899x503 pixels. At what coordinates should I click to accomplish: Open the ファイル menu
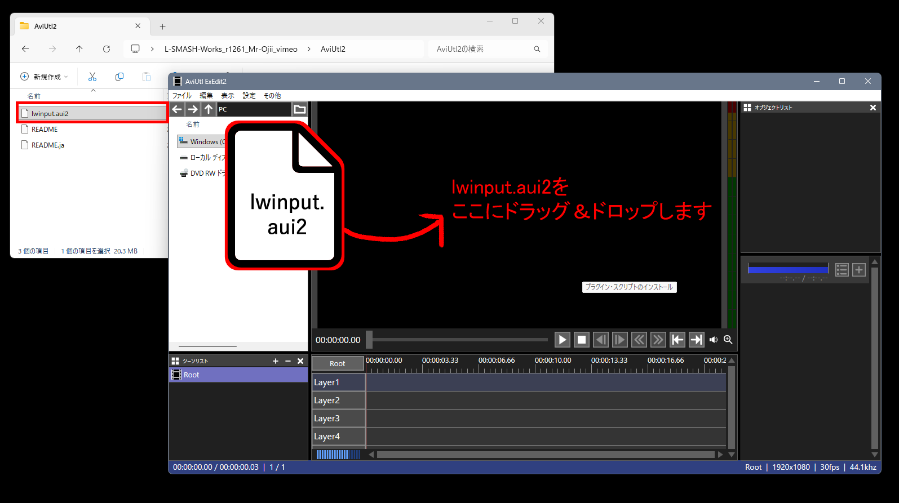181,96
